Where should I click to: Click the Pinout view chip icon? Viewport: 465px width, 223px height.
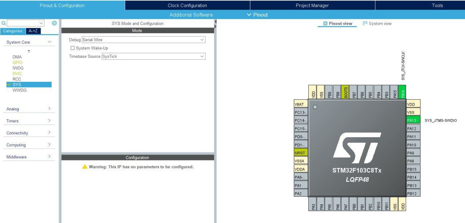[x=325, y=24]
